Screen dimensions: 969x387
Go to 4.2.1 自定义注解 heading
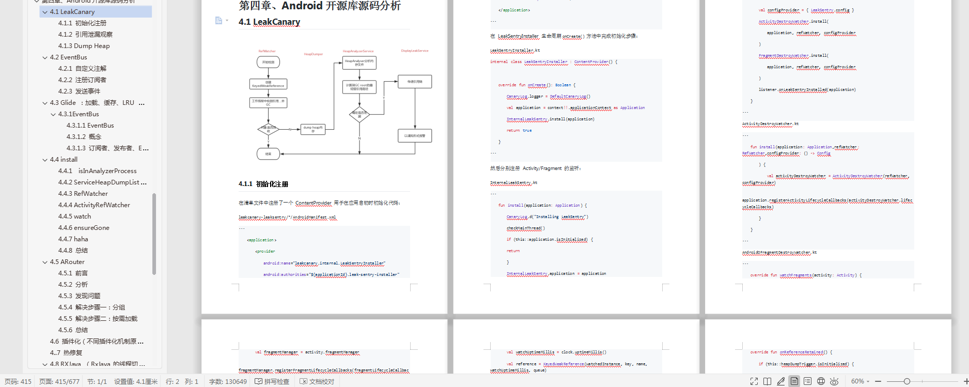click(x=82, y=68)
